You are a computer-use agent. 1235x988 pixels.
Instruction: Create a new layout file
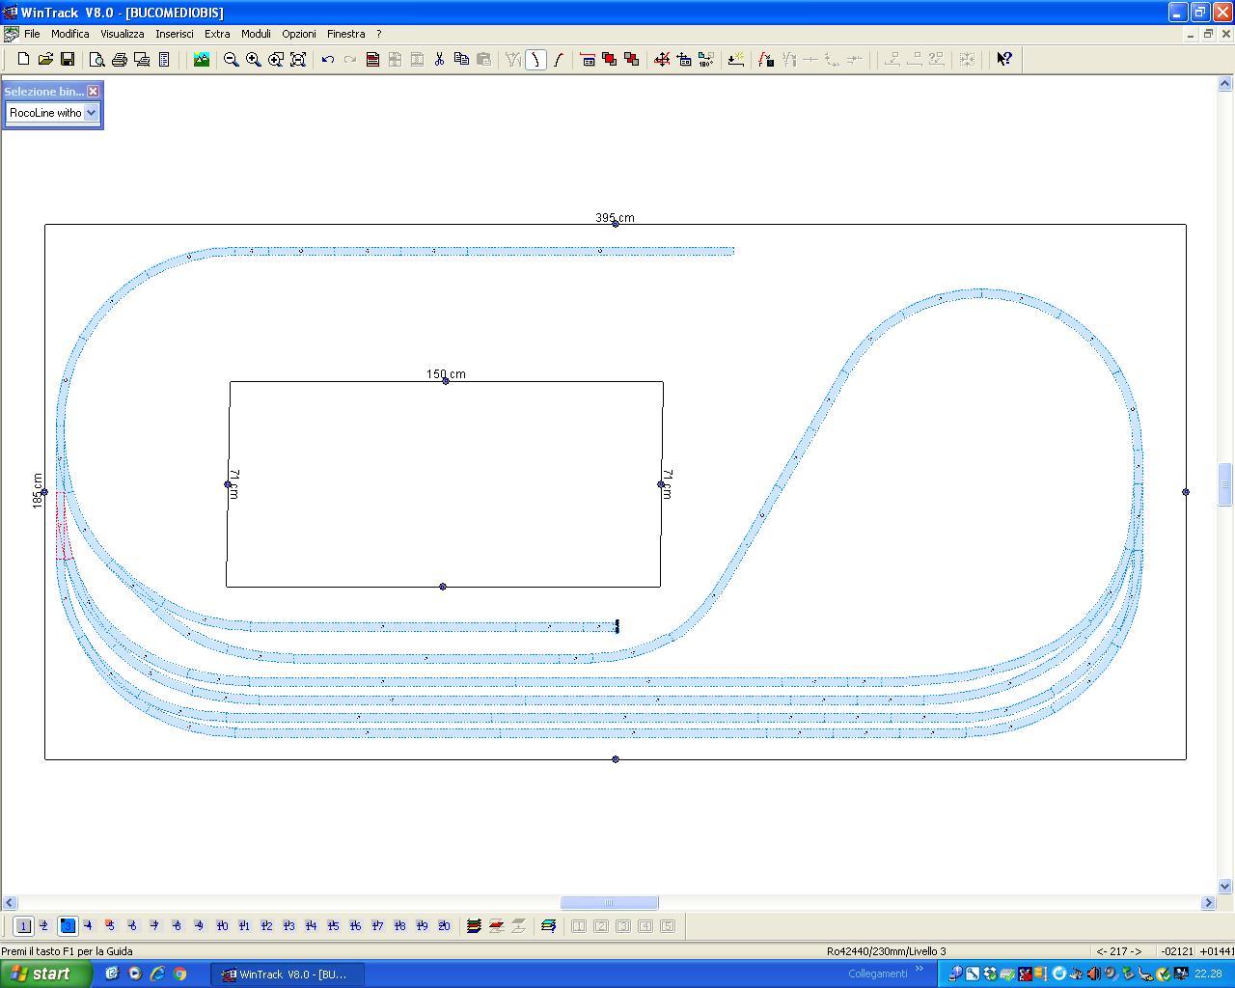23,59
